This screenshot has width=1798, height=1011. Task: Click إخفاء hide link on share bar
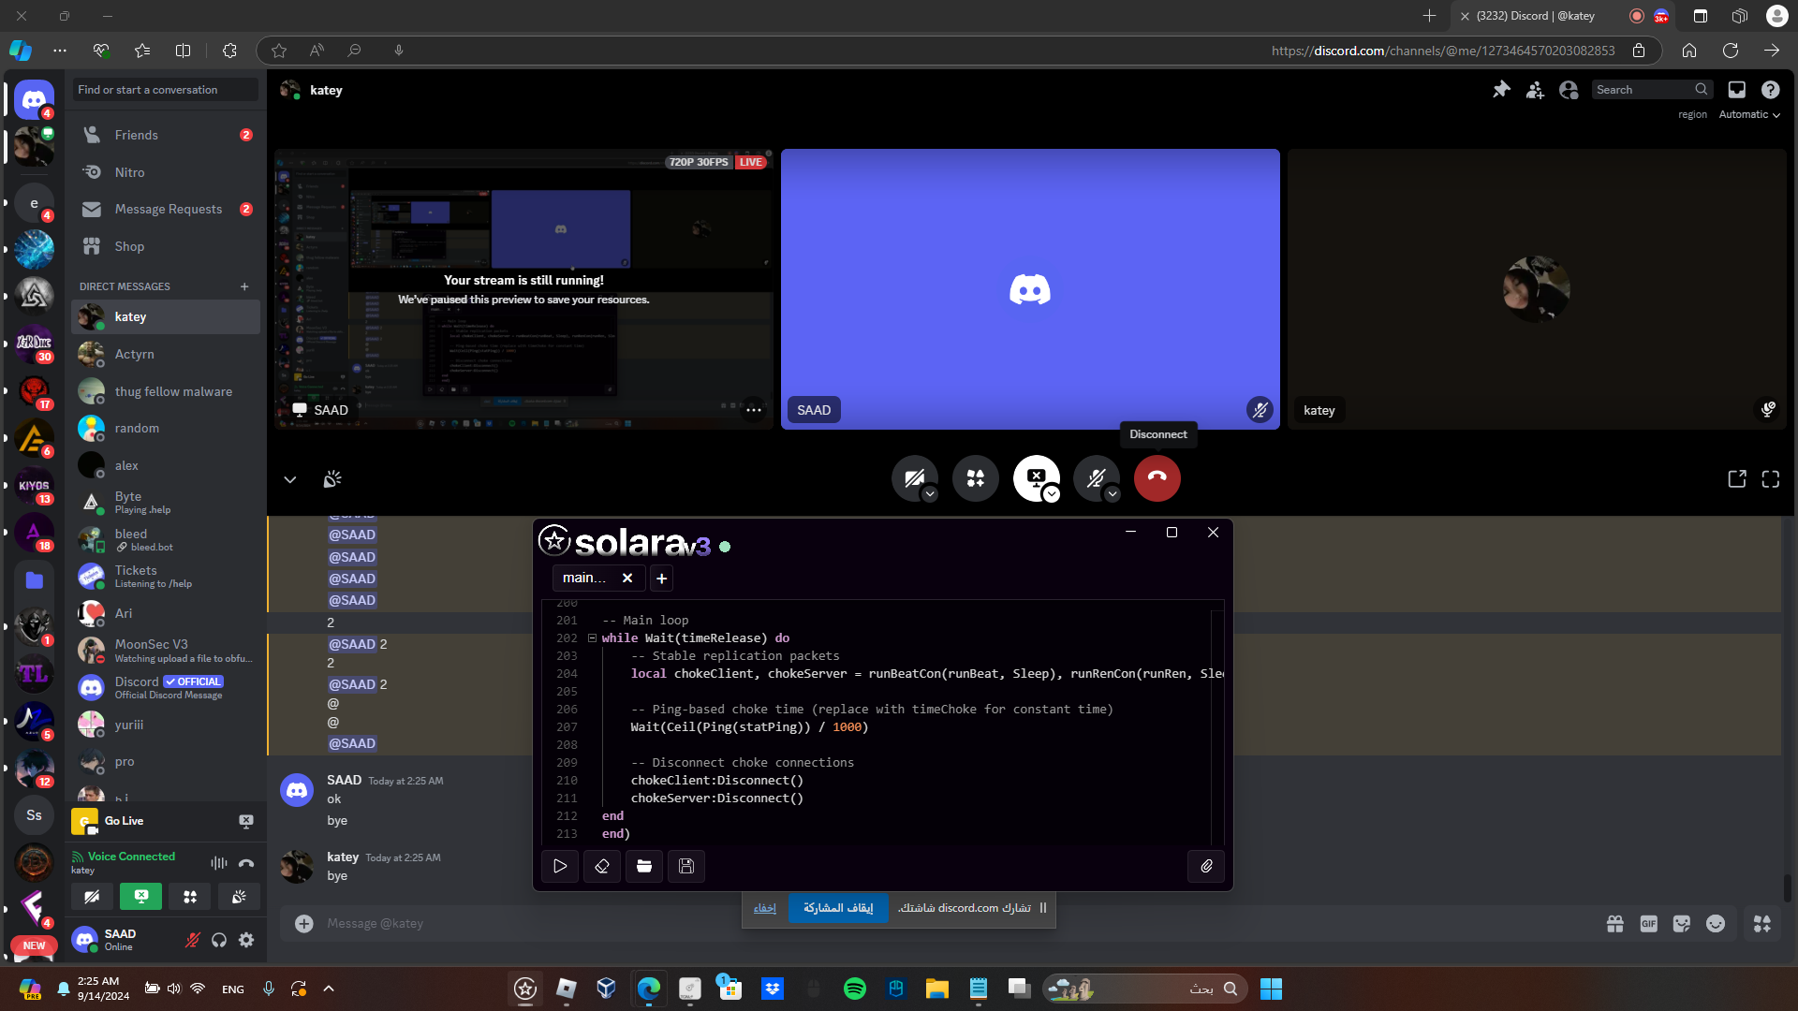[765, 908]
